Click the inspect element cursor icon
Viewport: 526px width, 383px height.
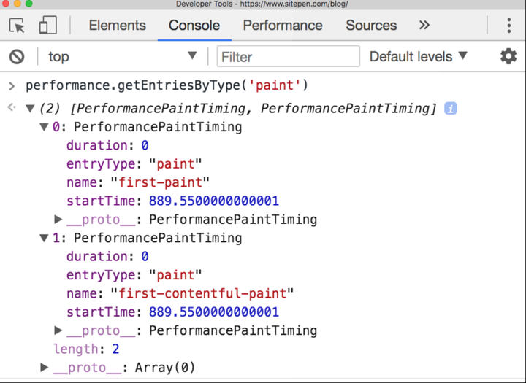click(18, 26)
